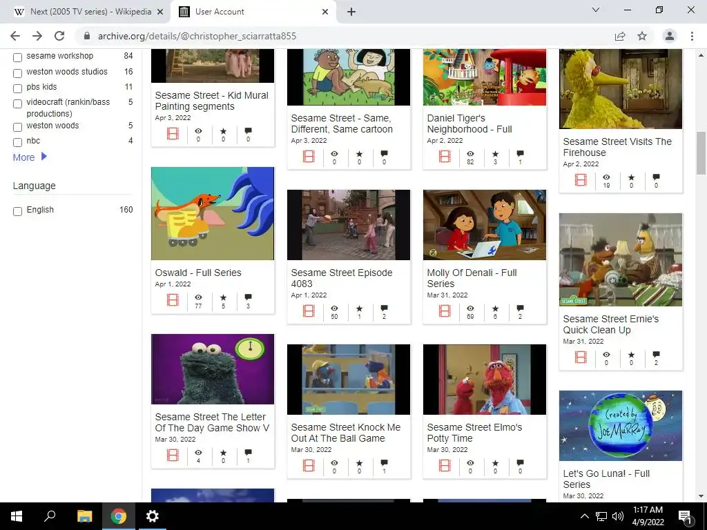Image resolution: width=707 pixels, height=530 pixels.
Task: Open the Chrome profile avatar icon
Action: point(670,36)
